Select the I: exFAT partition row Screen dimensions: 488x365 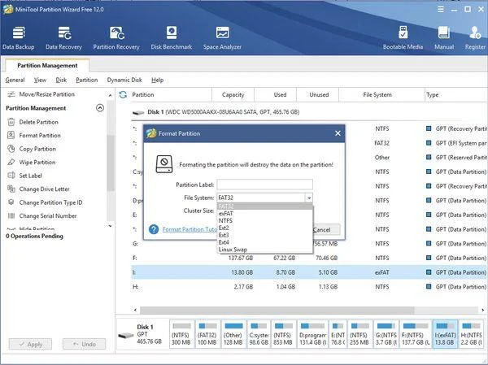309,272
